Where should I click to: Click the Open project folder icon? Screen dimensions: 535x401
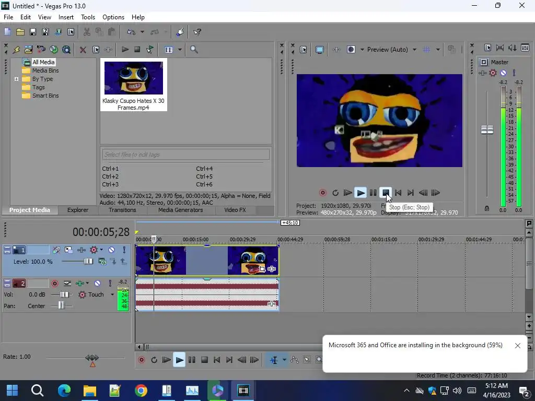pyautogui.click(x=20, y=32)
